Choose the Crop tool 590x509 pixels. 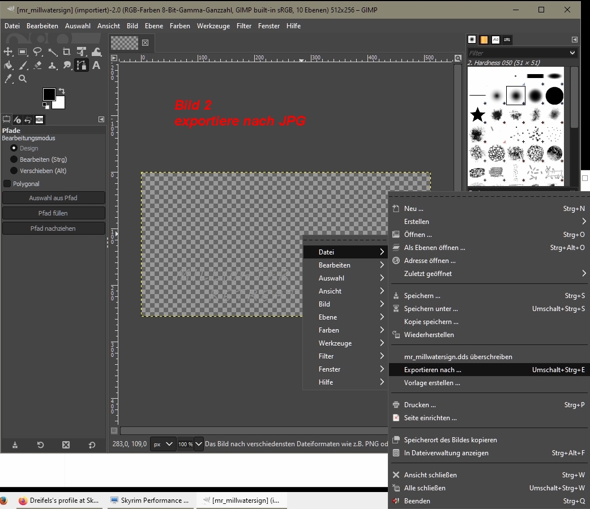(x=67, y=52)
